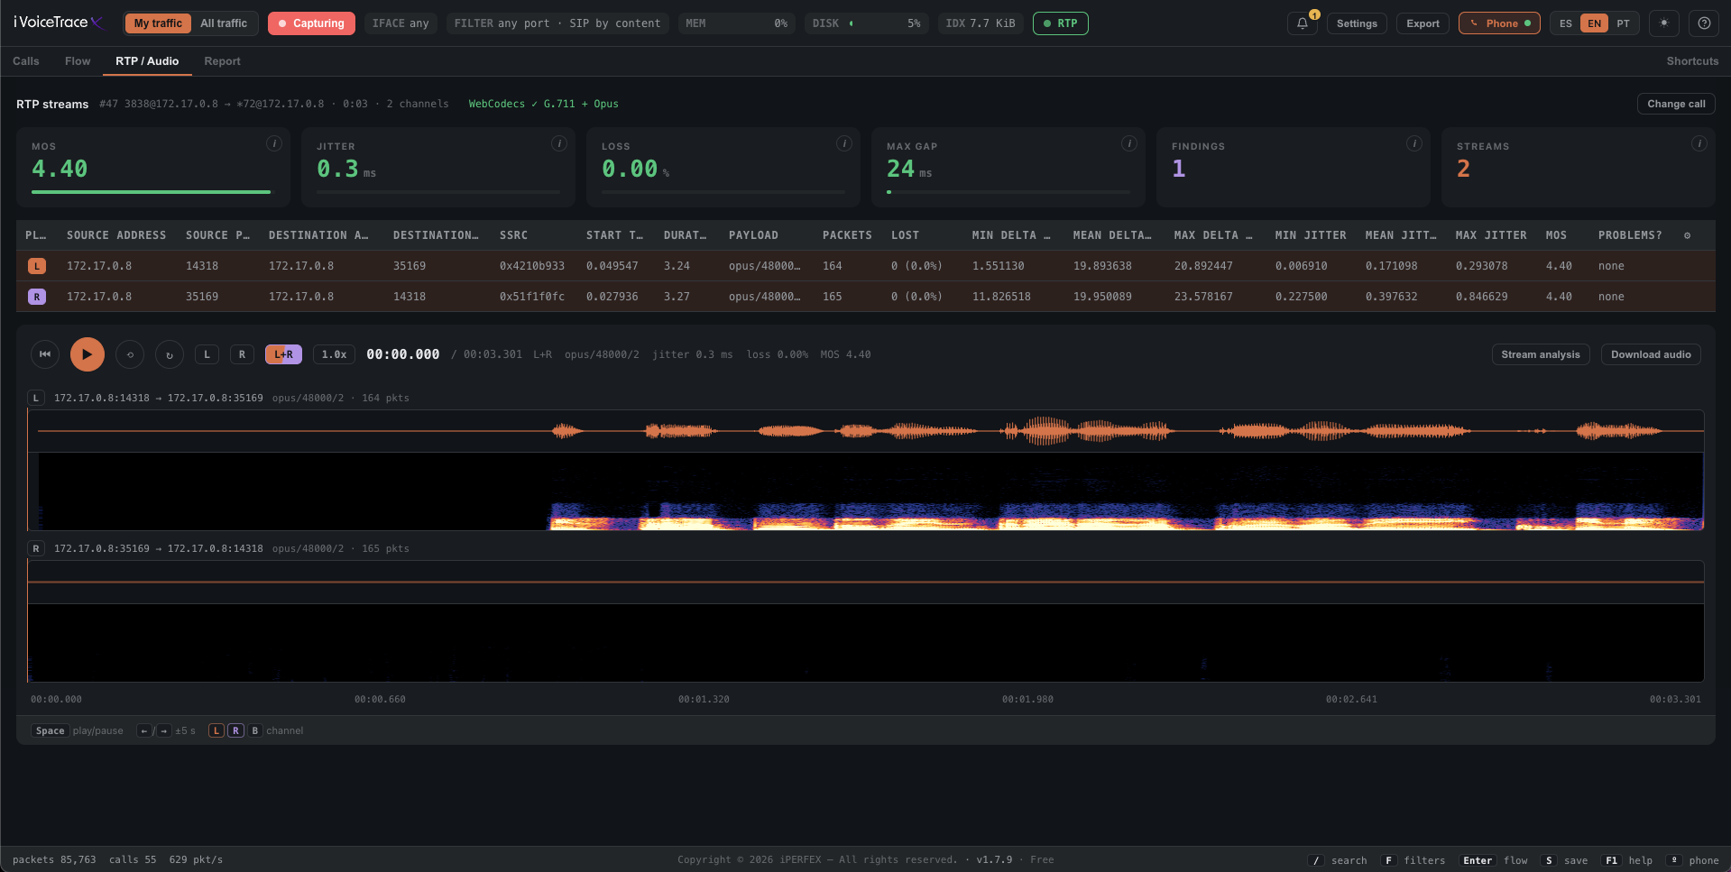Open Shortcuts panel
This screenshot has width=1731, height=872.
point(1692,61)
